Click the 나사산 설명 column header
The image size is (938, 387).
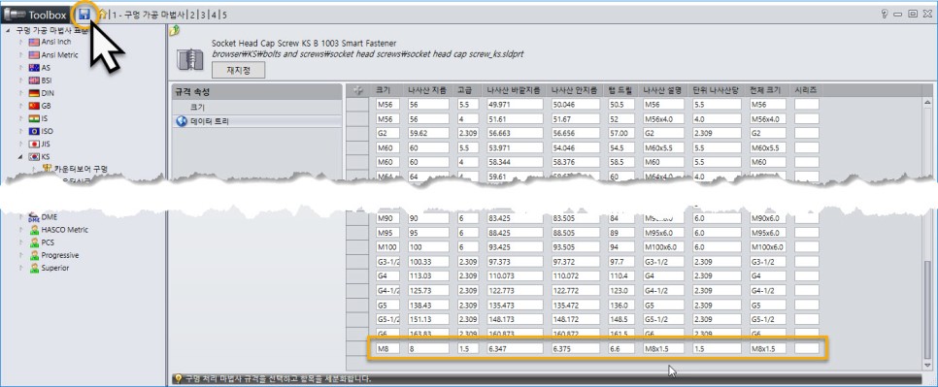(x=662, y=91)
